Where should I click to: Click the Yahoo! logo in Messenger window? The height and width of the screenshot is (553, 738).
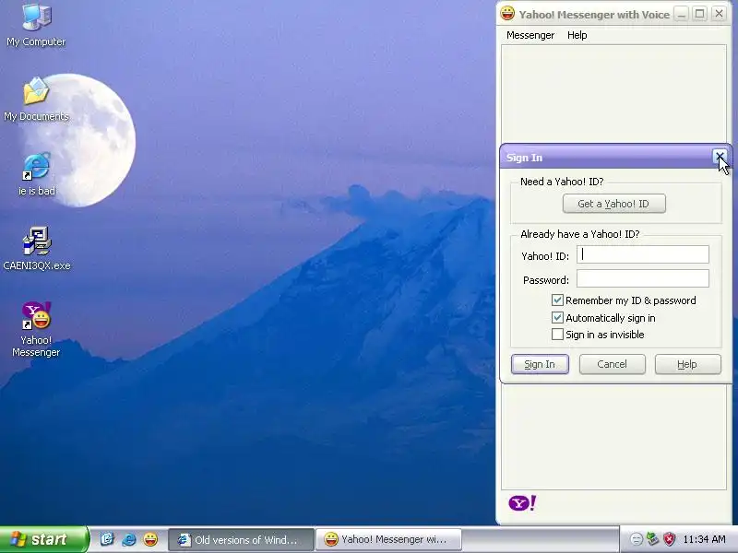pyautogui.click(x=522, y=502)
